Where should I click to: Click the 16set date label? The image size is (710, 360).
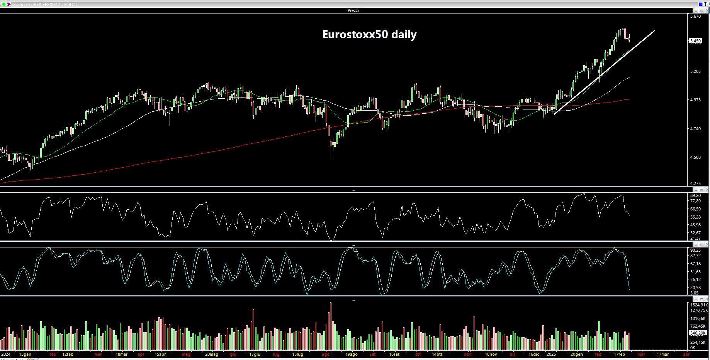coord(394,354)
